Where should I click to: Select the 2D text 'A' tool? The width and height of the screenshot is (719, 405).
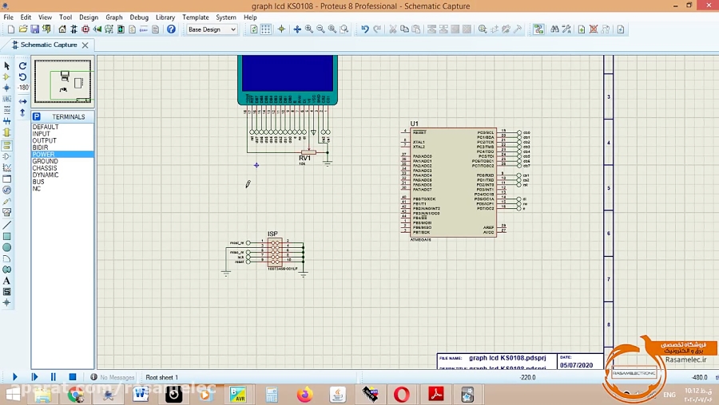tap(7, 281)
